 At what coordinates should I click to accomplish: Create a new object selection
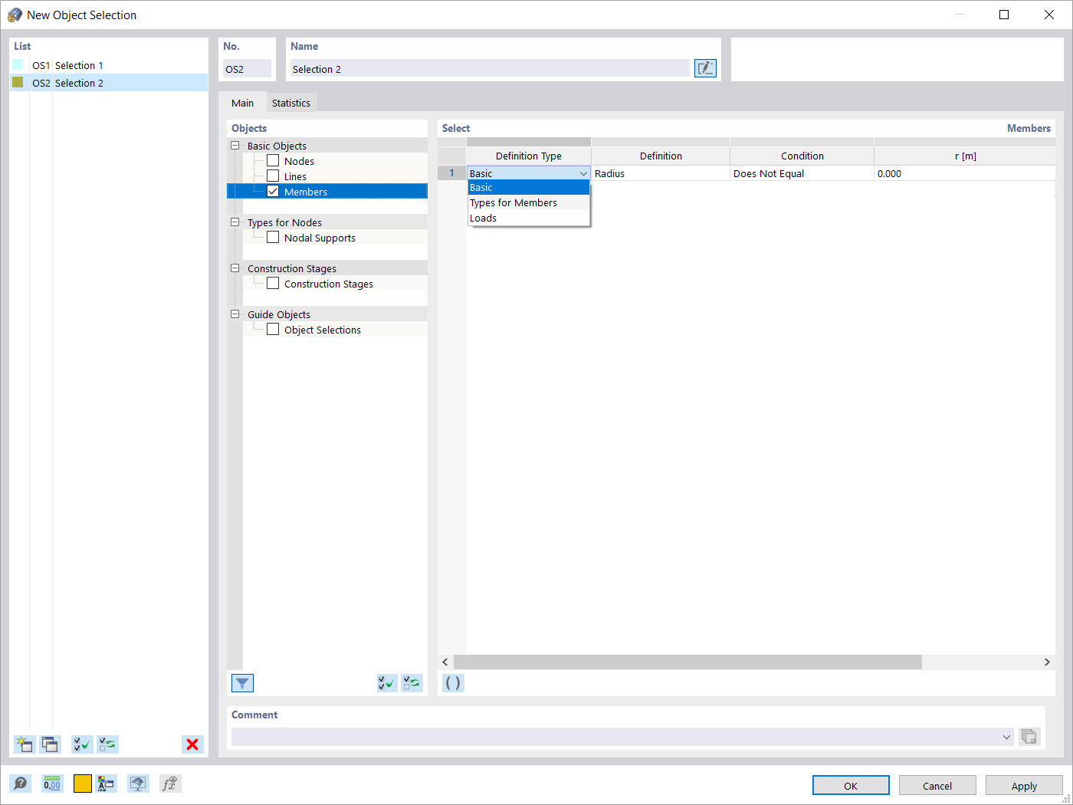click(24, 744)
